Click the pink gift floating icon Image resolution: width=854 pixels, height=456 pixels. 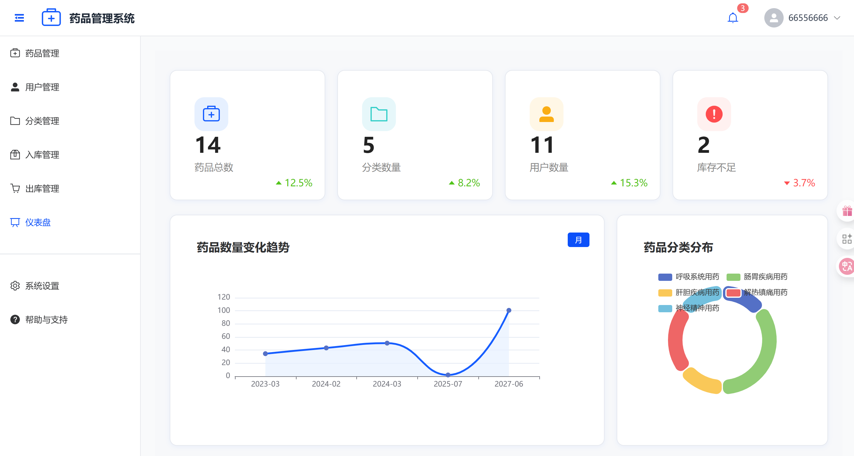847,211
